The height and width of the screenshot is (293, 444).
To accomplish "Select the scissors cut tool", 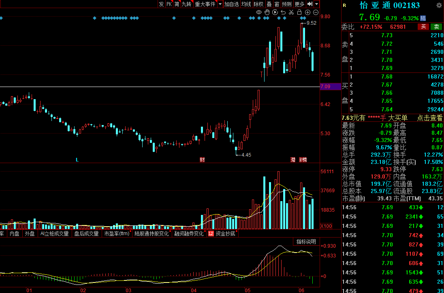I will 291,13.
